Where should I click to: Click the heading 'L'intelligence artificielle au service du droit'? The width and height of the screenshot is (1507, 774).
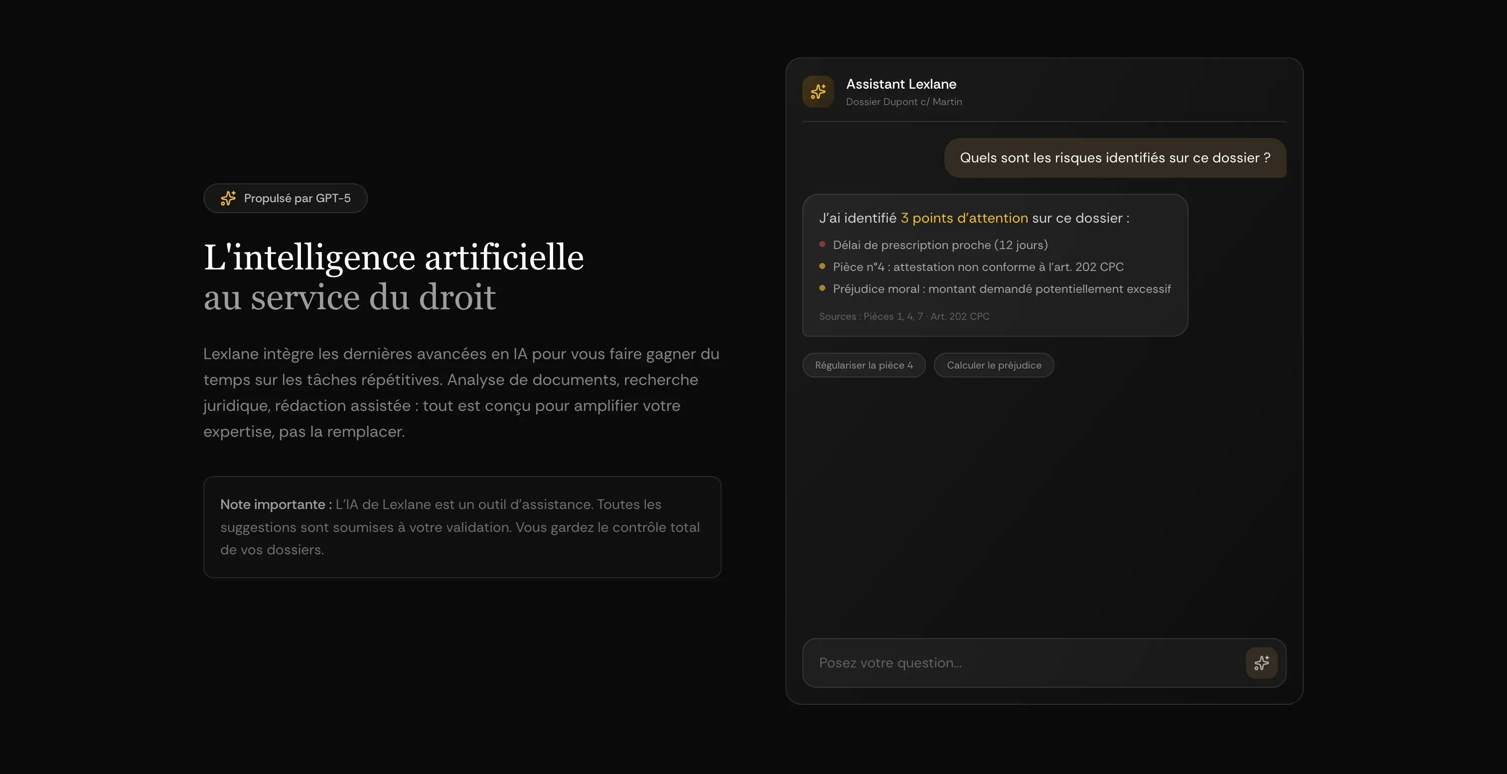tap(394, 276)
